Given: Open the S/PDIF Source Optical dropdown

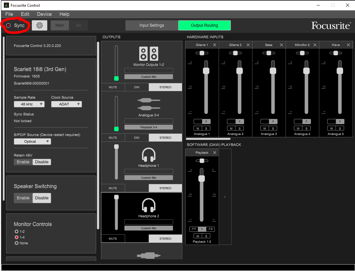Looking at the screenshot, I should [32, 141].
